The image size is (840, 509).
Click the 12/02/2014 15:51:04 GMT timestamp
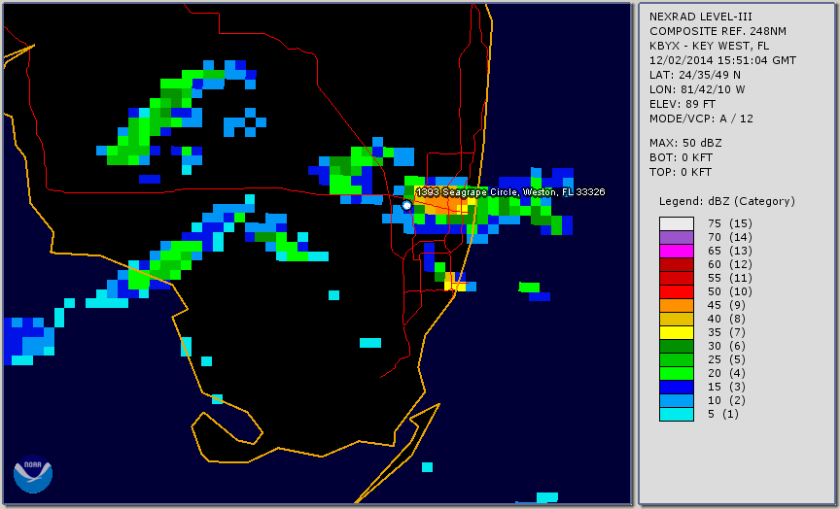point(722,60)
